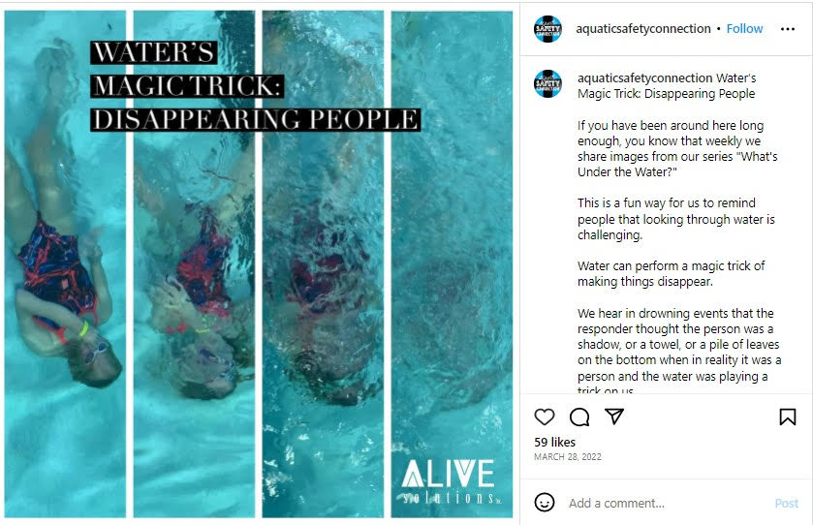View the 59 likes list
813x525 pixels.
[x=554, y=442]
